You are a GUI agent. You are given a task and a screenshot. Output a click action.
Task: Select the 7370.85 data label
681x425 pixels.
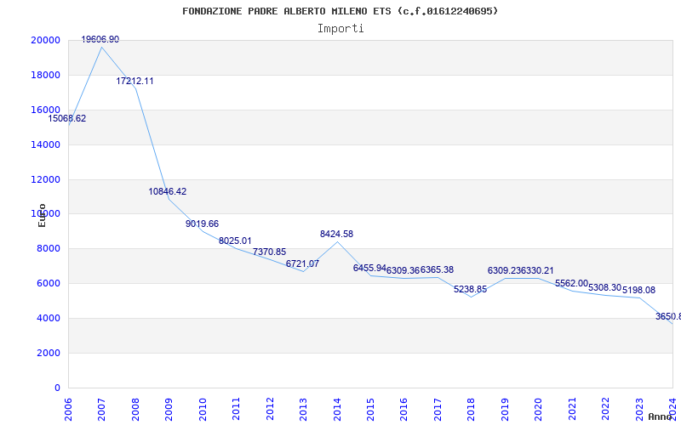click(x=269, y=252)
